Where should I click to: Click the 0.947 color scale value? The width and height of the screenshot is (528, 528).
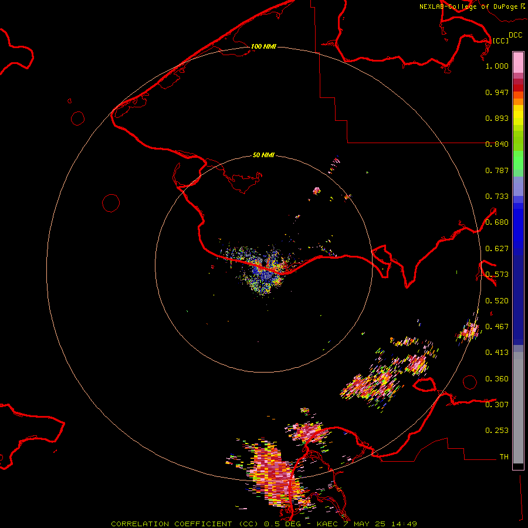click(497, 92)
